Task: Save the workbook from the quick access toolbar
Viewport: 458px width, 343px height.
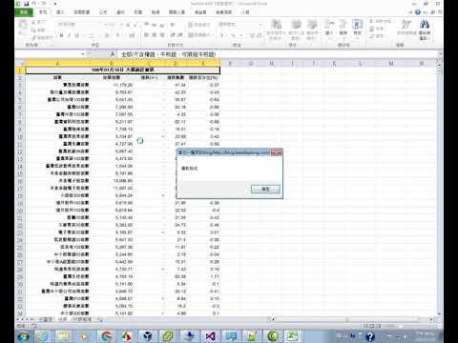Action: [x=26, y=4]
